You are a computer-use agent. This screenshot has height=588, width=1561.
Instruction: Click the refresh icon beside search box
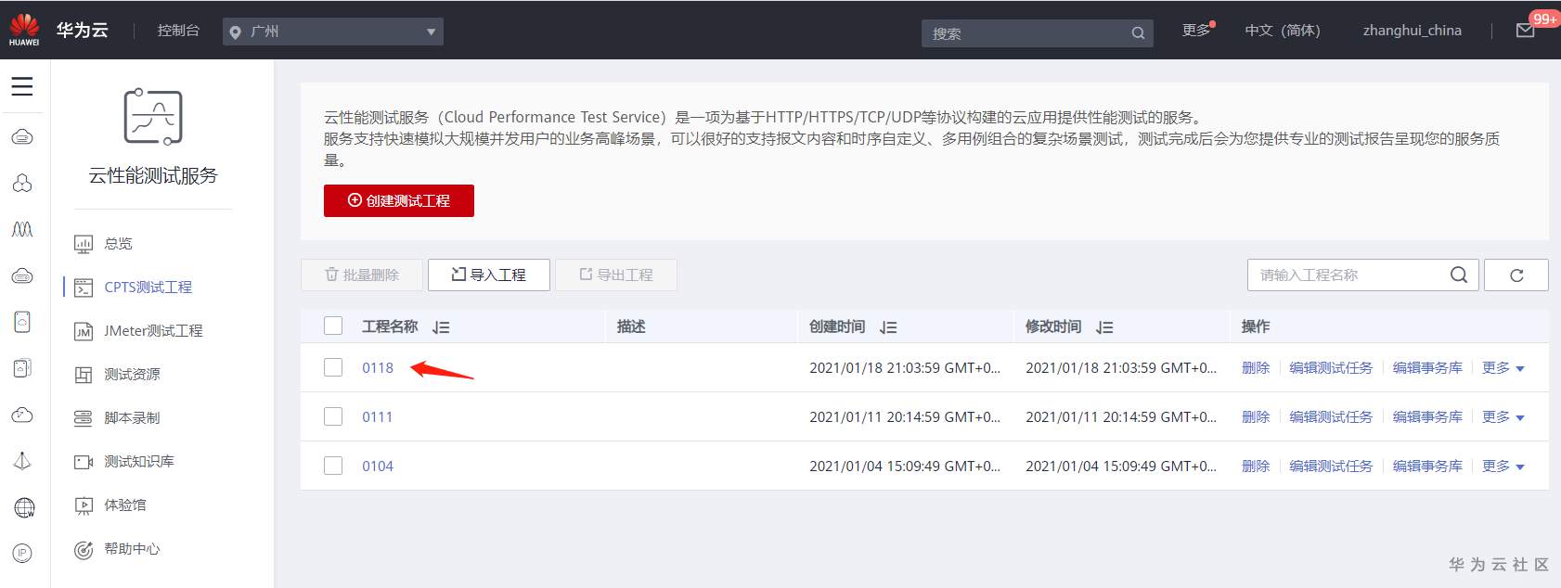(1516, 275)
